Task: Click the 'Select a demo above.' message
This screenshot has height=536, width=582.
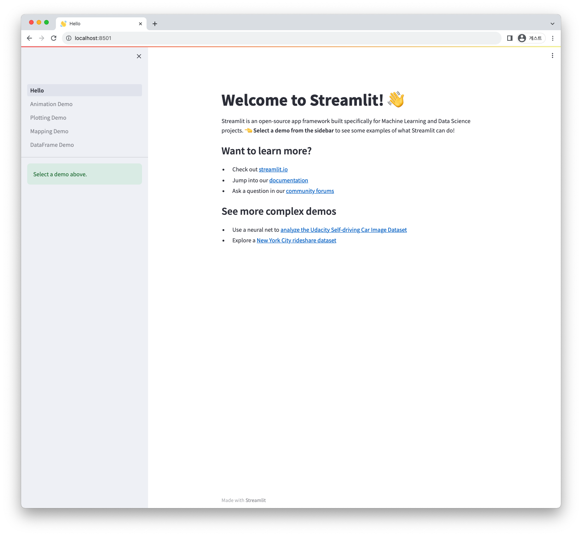Action: 85,174
